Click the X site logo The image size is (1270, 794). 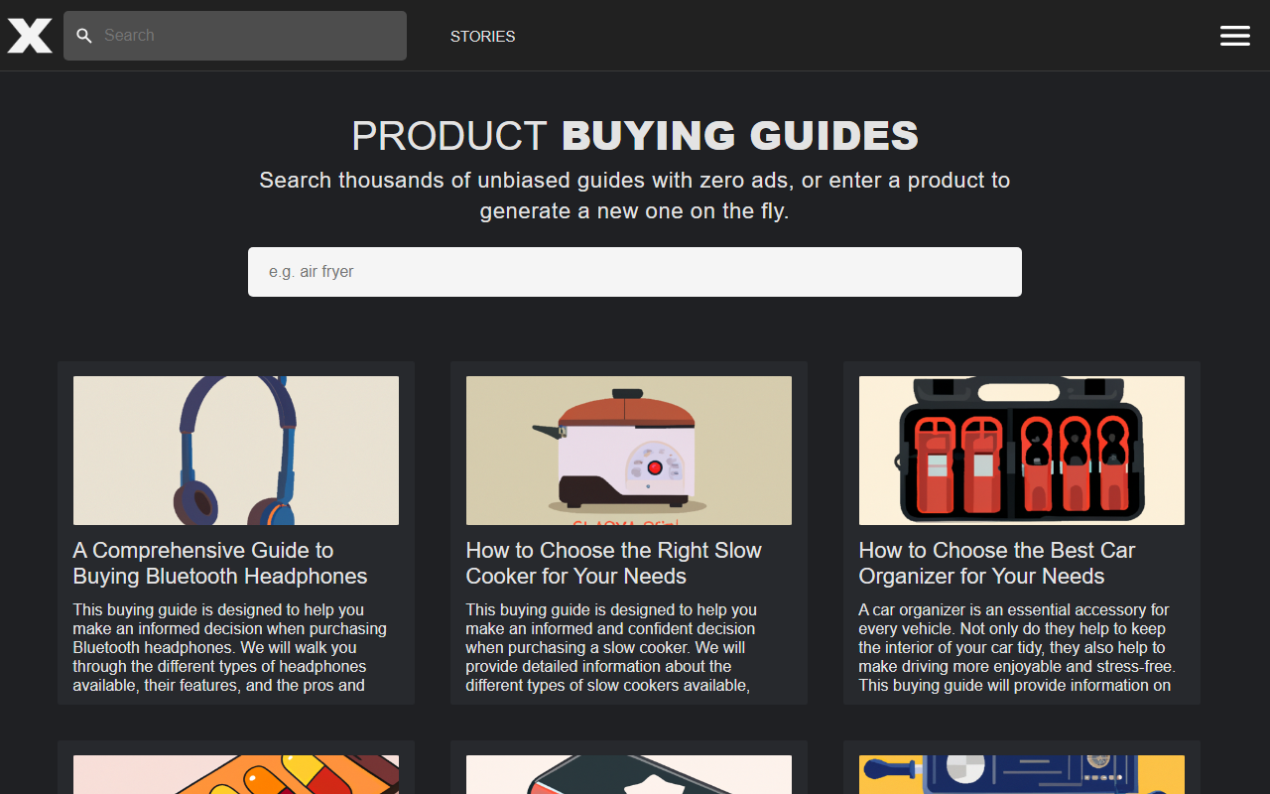click(x=30, y=36)
